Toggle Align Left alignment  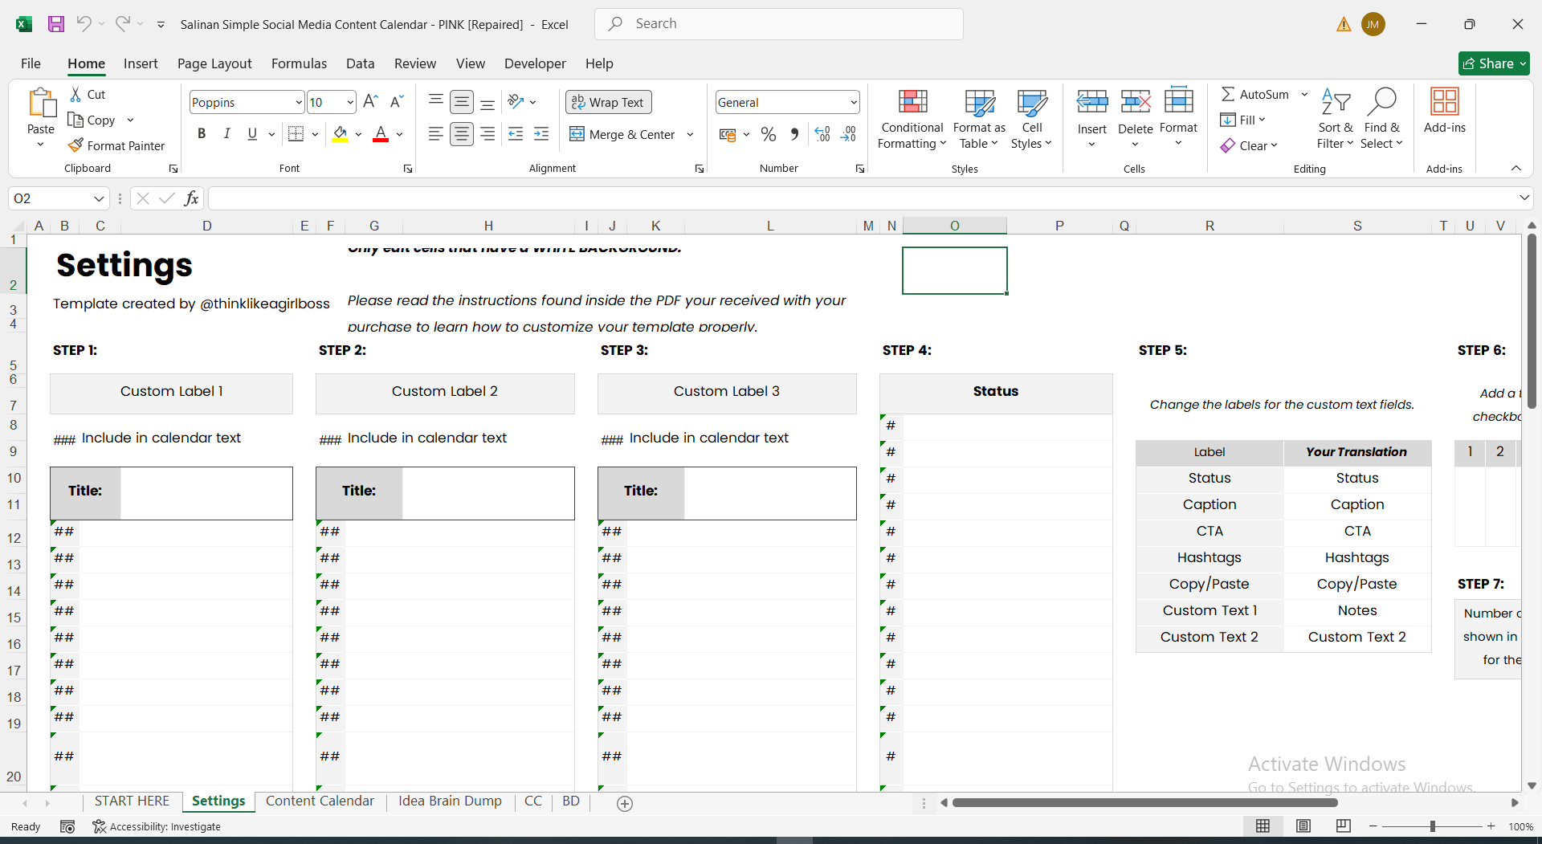436,134
